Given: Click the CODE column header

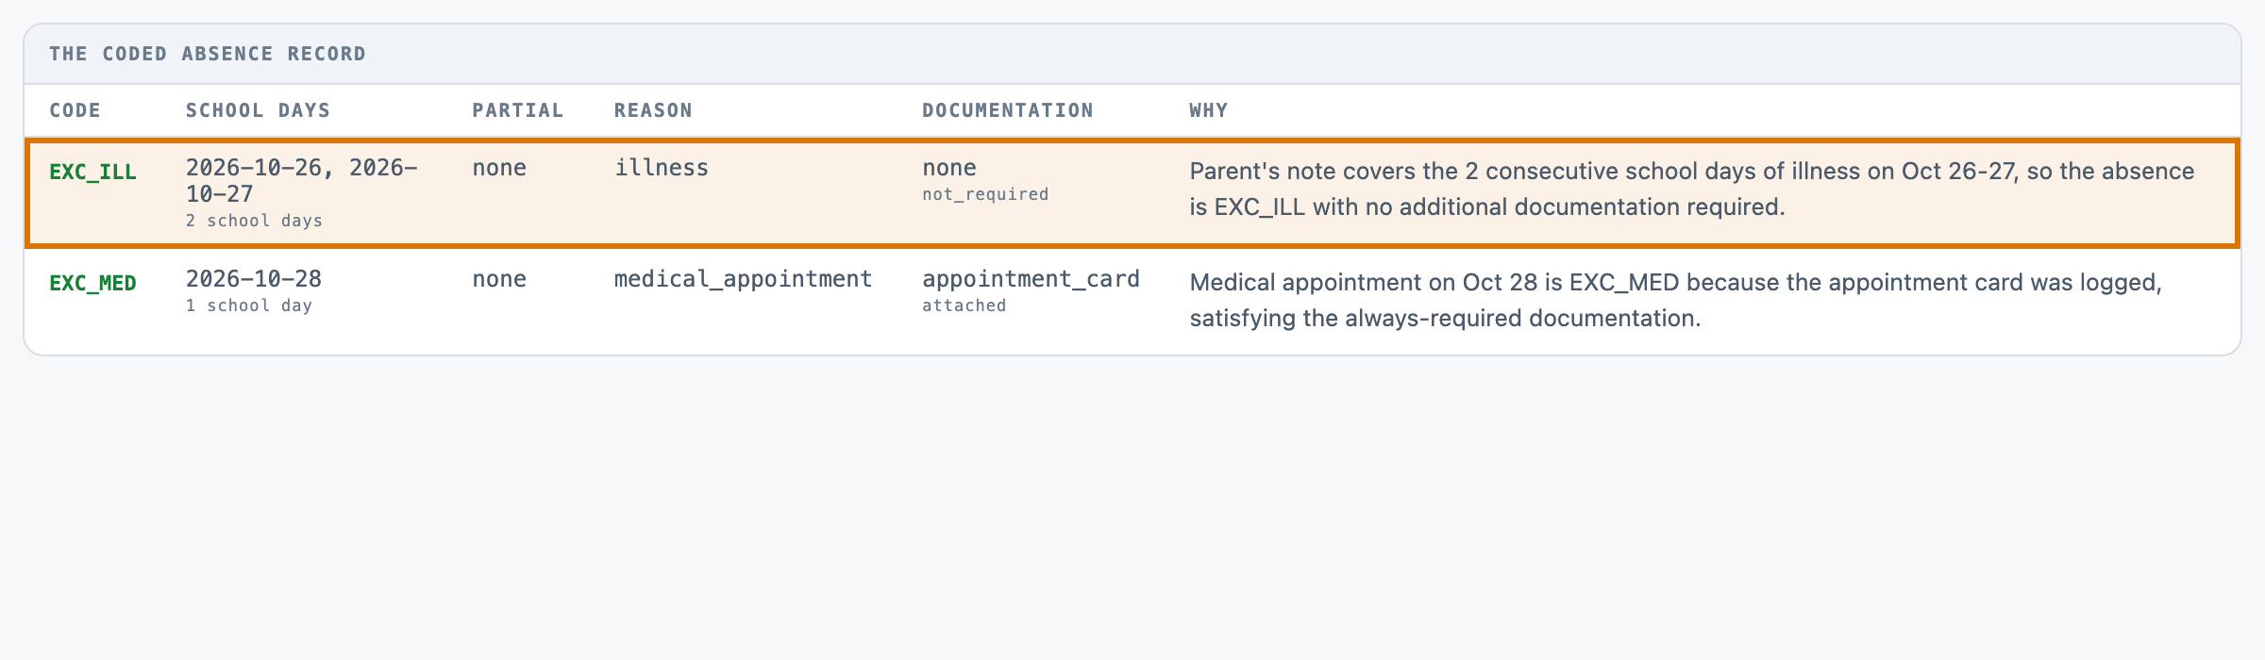Looking at the screenshot, I should 75,110.
